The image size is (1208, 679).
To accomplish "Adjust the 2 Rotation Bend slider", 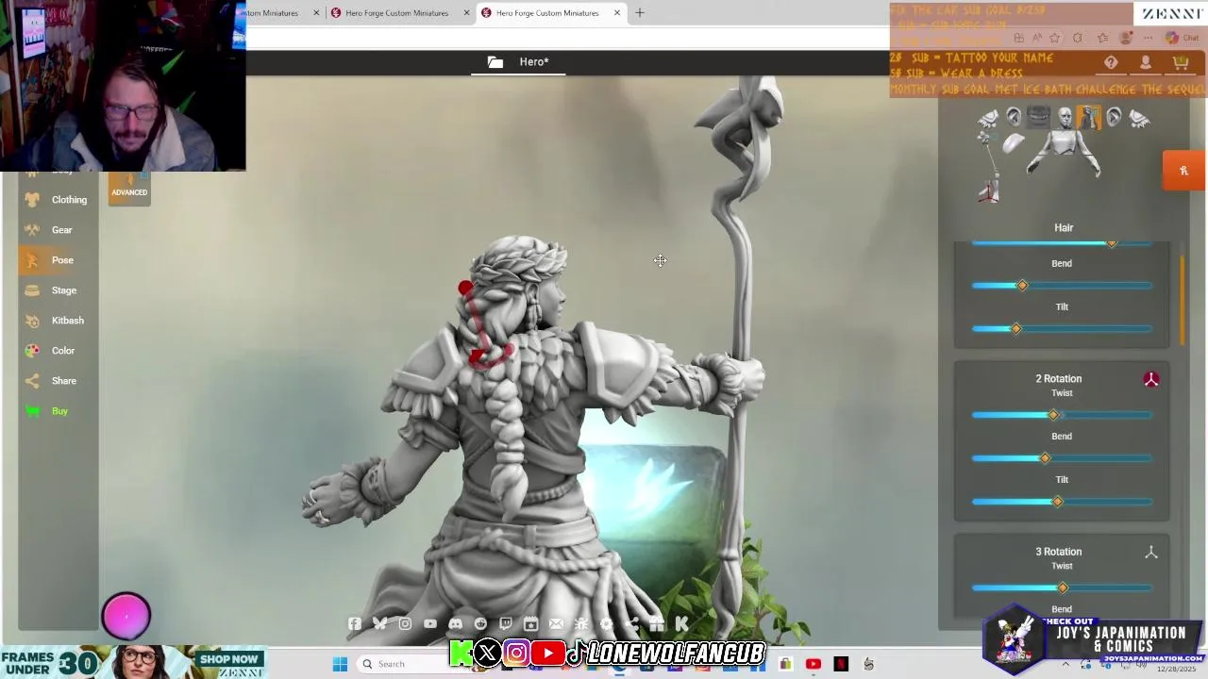I will coord(1062,458).
